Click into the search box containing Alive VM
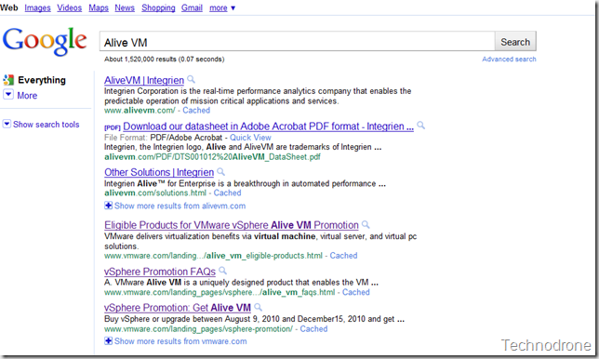The width and height of the screenshot is (599, 359). tap(298, 41)
